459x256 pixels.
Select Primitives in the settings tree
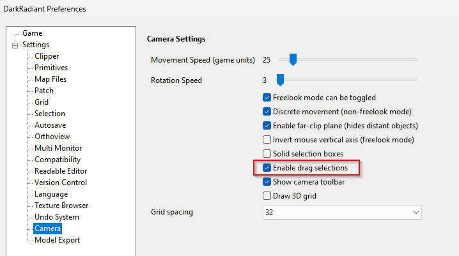pyautogui.click(x=51, y=68)
